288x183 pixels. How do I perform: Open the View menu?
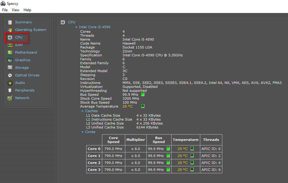coord(15,10)
